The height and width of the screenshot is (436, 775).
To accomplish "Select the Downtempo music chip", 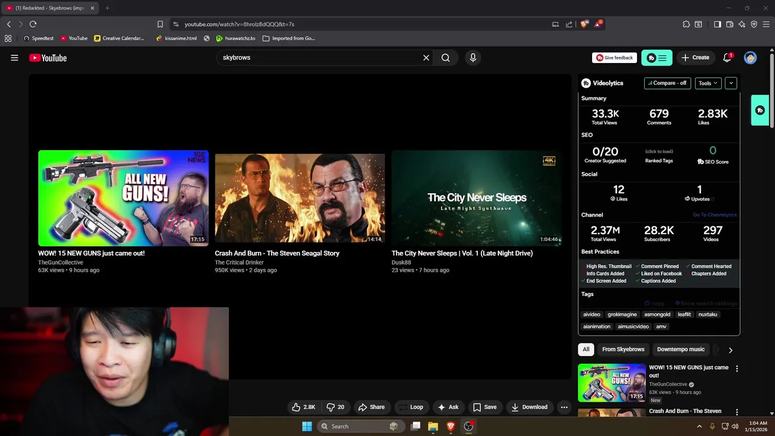I will 681,349.
